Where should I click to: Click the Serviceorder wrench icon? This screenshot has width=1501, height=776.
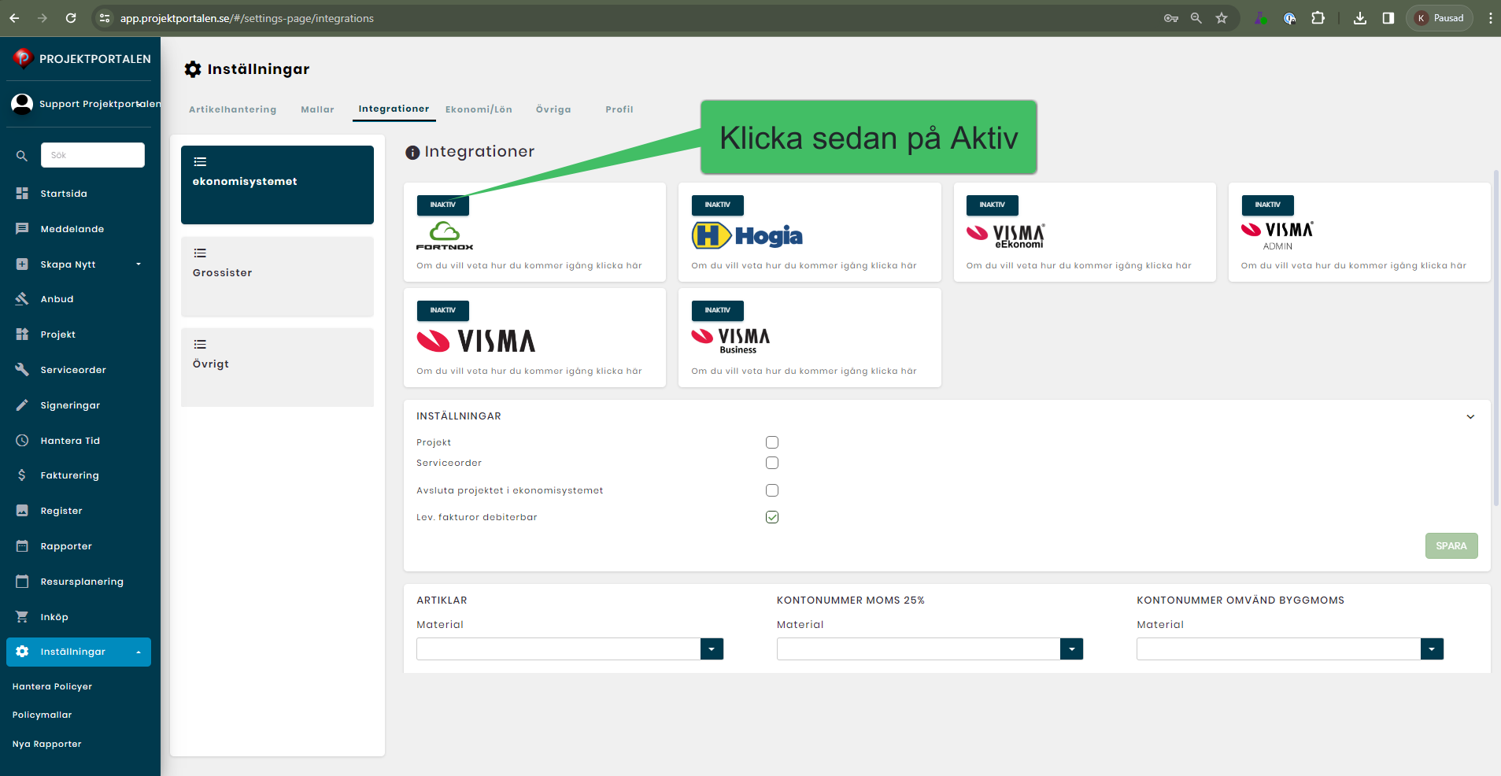click(22, 370)
